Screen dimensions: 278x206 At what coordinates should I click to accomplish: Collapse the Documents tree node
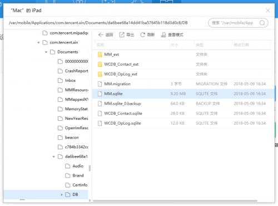pos(46,52)
